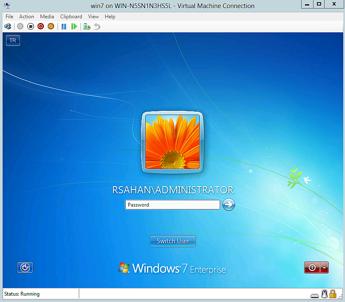
Task: Click the arrow to submit the password
Action: [229, 205]
